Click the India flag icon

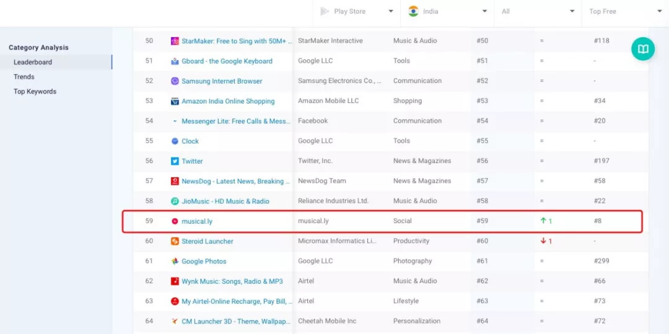click(x=413, y=12)
